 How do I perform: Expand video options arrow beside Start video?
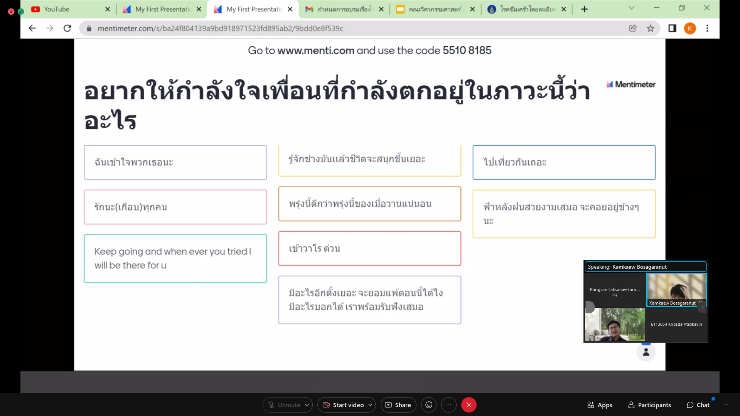[x=370, y=405]
